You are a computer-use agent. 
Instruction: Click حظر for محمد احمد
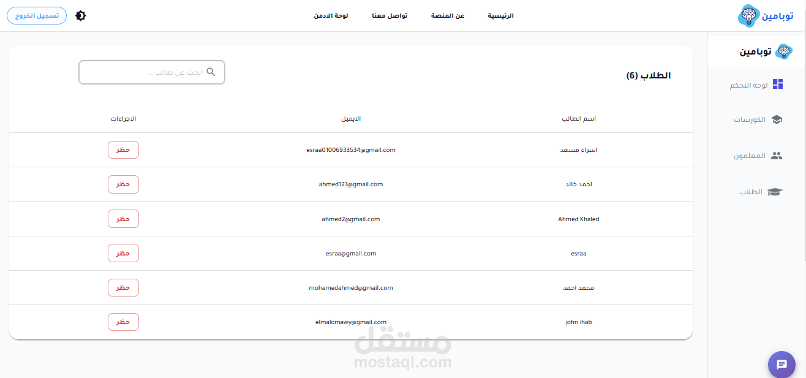point(123,287)
